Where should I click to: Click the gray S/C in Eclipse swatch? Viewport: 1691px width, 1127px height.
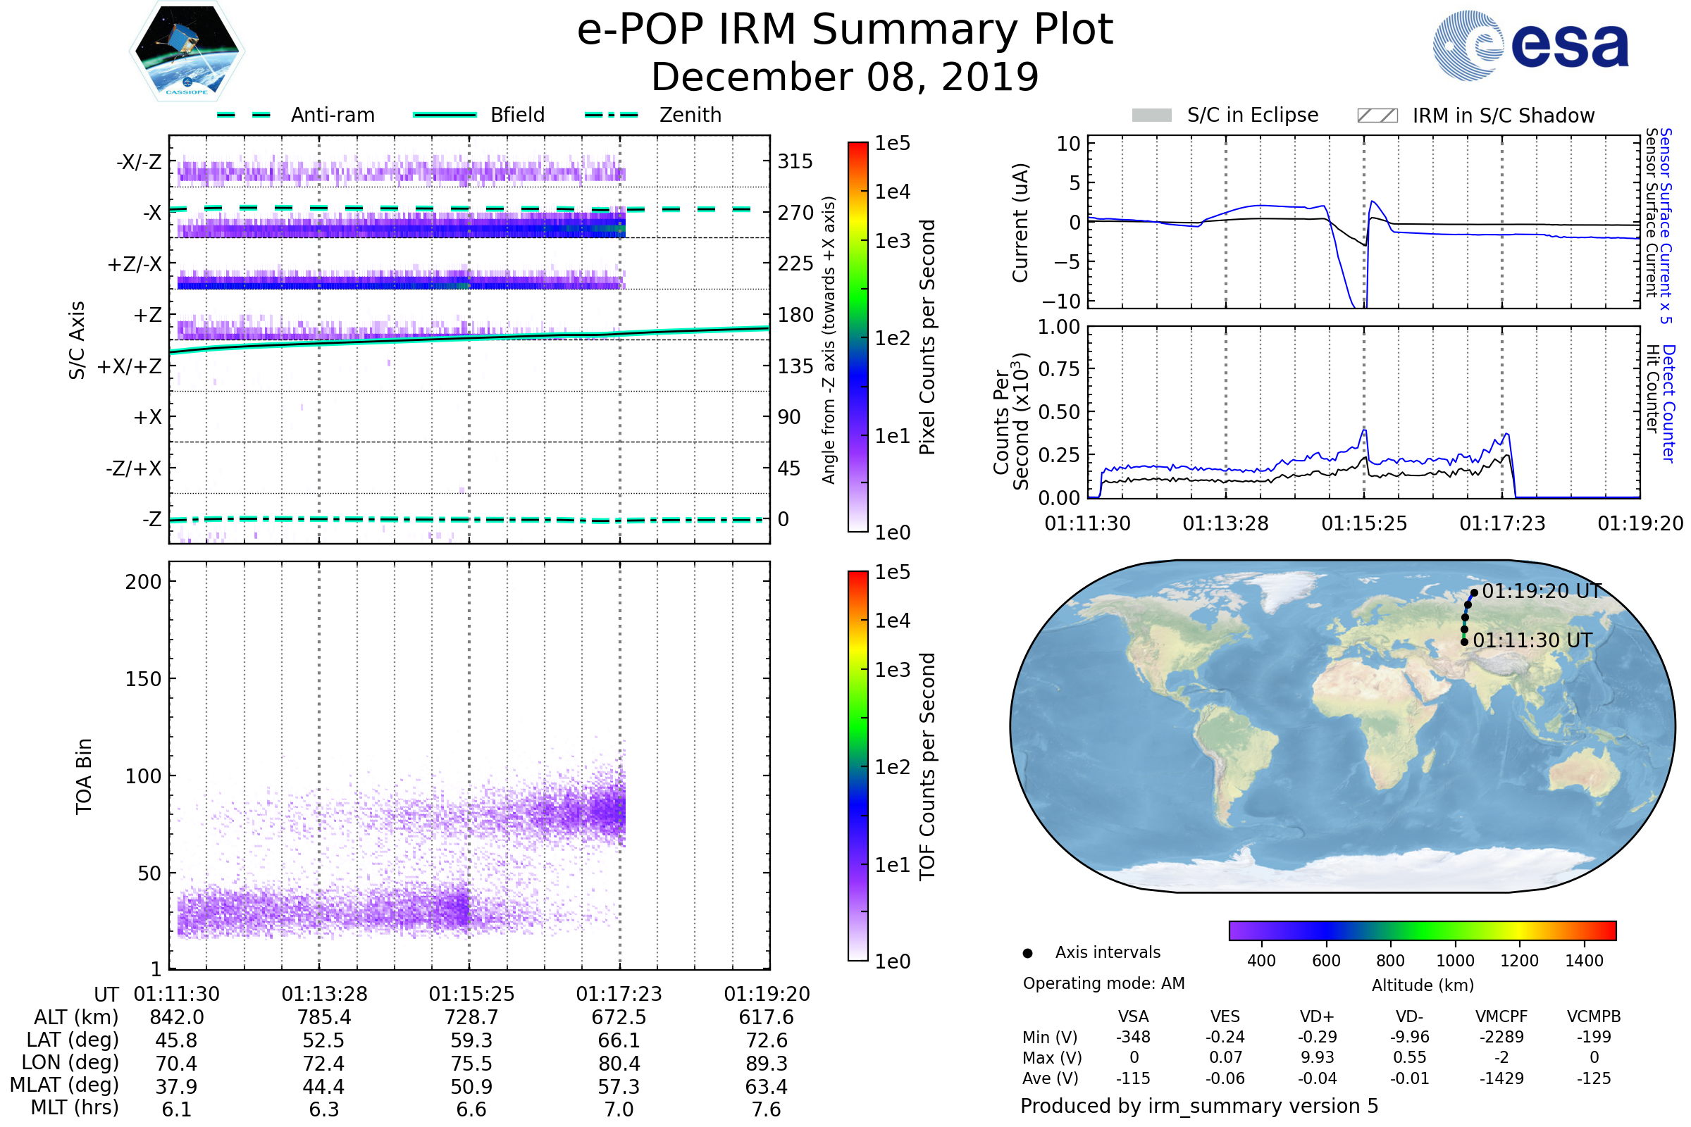point(1151,116)
